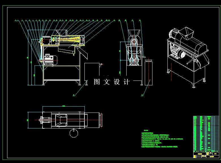221x163 pixels.
Task: Click the discharge chute flap in the front view
Action: [x=83, y=53]
